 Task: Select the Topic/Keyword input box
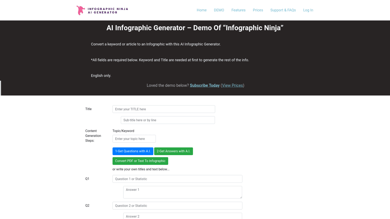(x=134, y=139)
